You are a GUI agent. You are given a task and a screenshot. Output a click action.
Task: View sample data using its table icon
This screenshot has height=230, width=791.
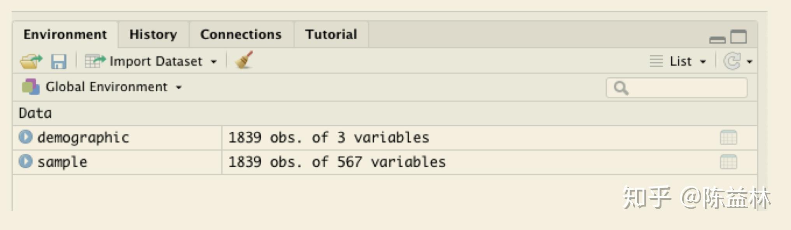pyautogui.click(x=728, y=162)
